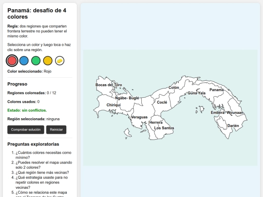Viewport: 263px width, 197px height.
Task: Select the blue color swatch
Action: pyautogui.click(x=24, y=61)
